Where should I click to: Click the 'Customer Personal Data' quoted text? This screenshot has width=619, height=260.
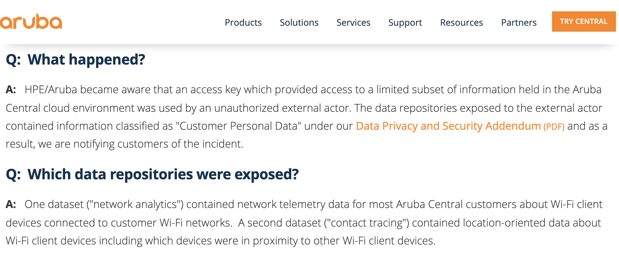(x=238, y=126)
